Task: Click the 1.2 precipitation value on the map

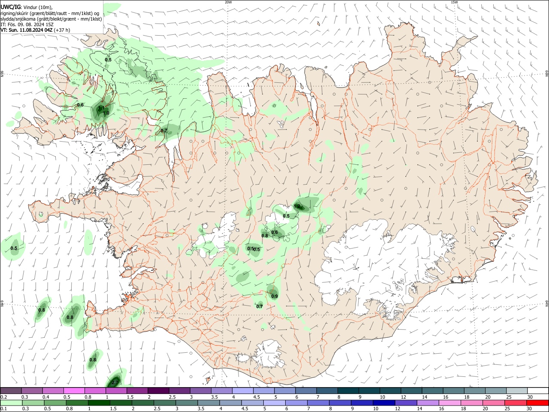Action: (x=297, y=206)
